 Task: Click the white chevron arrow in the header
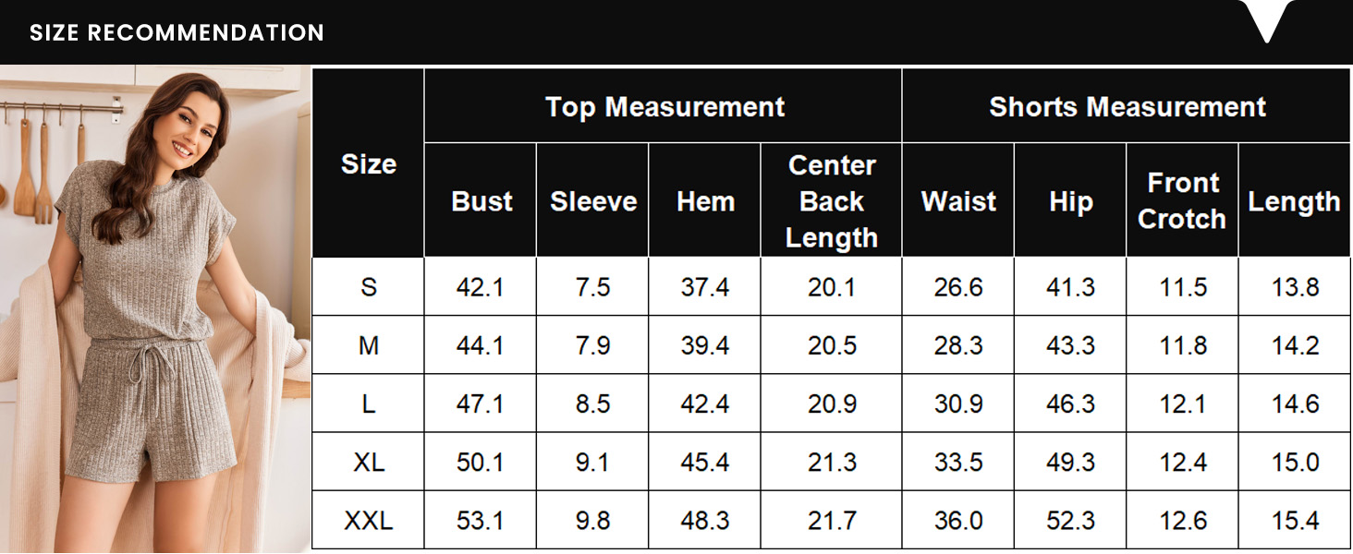pyautogui.click(x=1267, y=20)
